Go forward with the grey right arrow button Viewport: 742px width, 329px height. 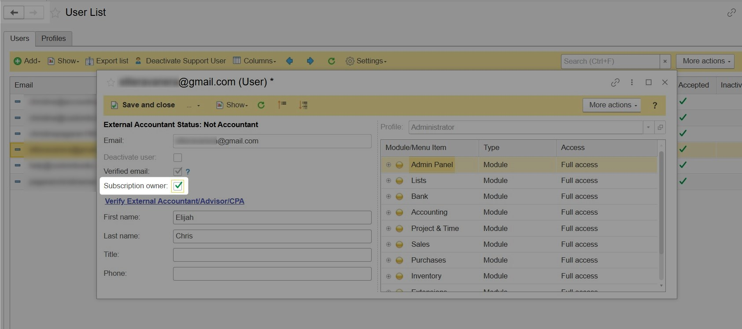point(34,12)
